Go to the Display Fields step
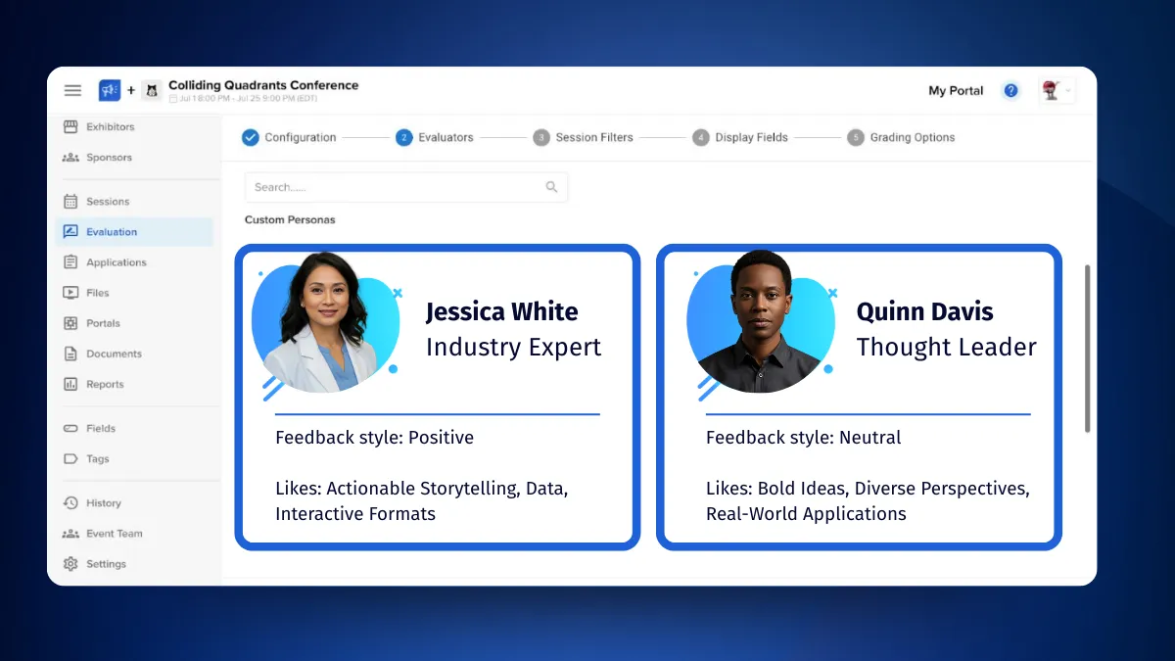This screenshot has height=661, width=1175. click(740, 137)
